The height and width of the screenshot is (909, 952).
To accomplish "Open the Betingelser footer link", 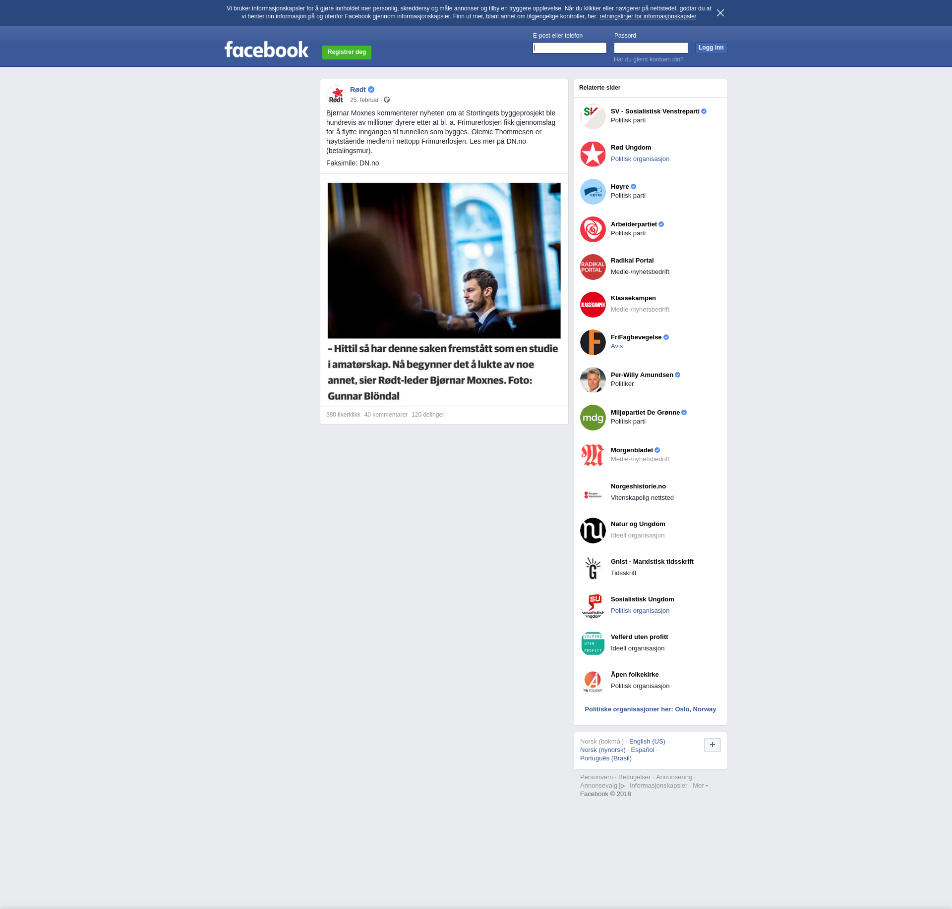I will (x=634, y=777).
